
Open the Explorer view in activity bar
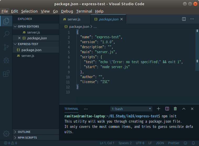coord(6,21)
